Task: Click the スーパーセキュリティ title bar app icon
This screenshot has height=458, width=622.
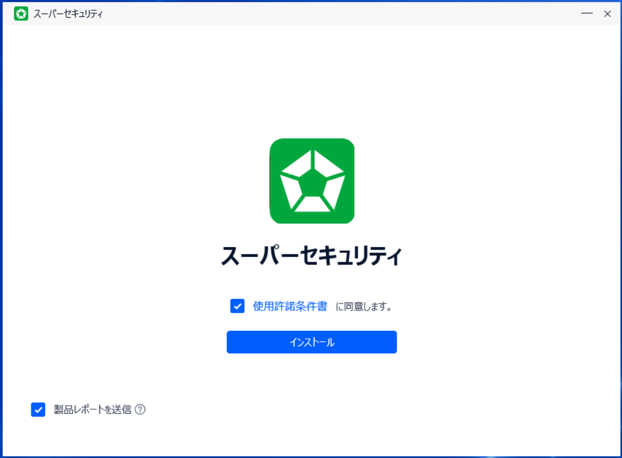Action: pos(21,14)
